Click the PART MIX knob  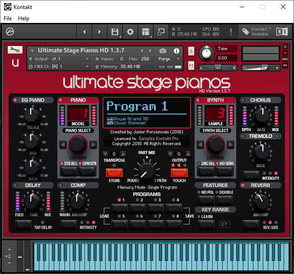[x=147, y=171]
